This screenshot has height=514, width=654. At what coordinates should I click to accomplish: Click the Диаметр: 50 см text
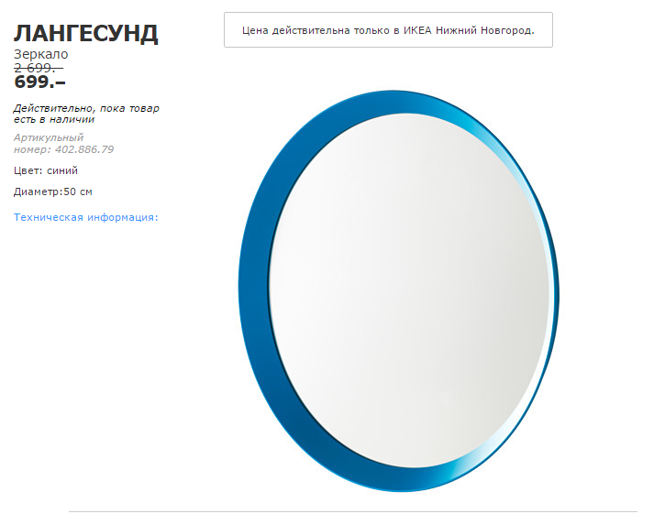pos(53,191)
